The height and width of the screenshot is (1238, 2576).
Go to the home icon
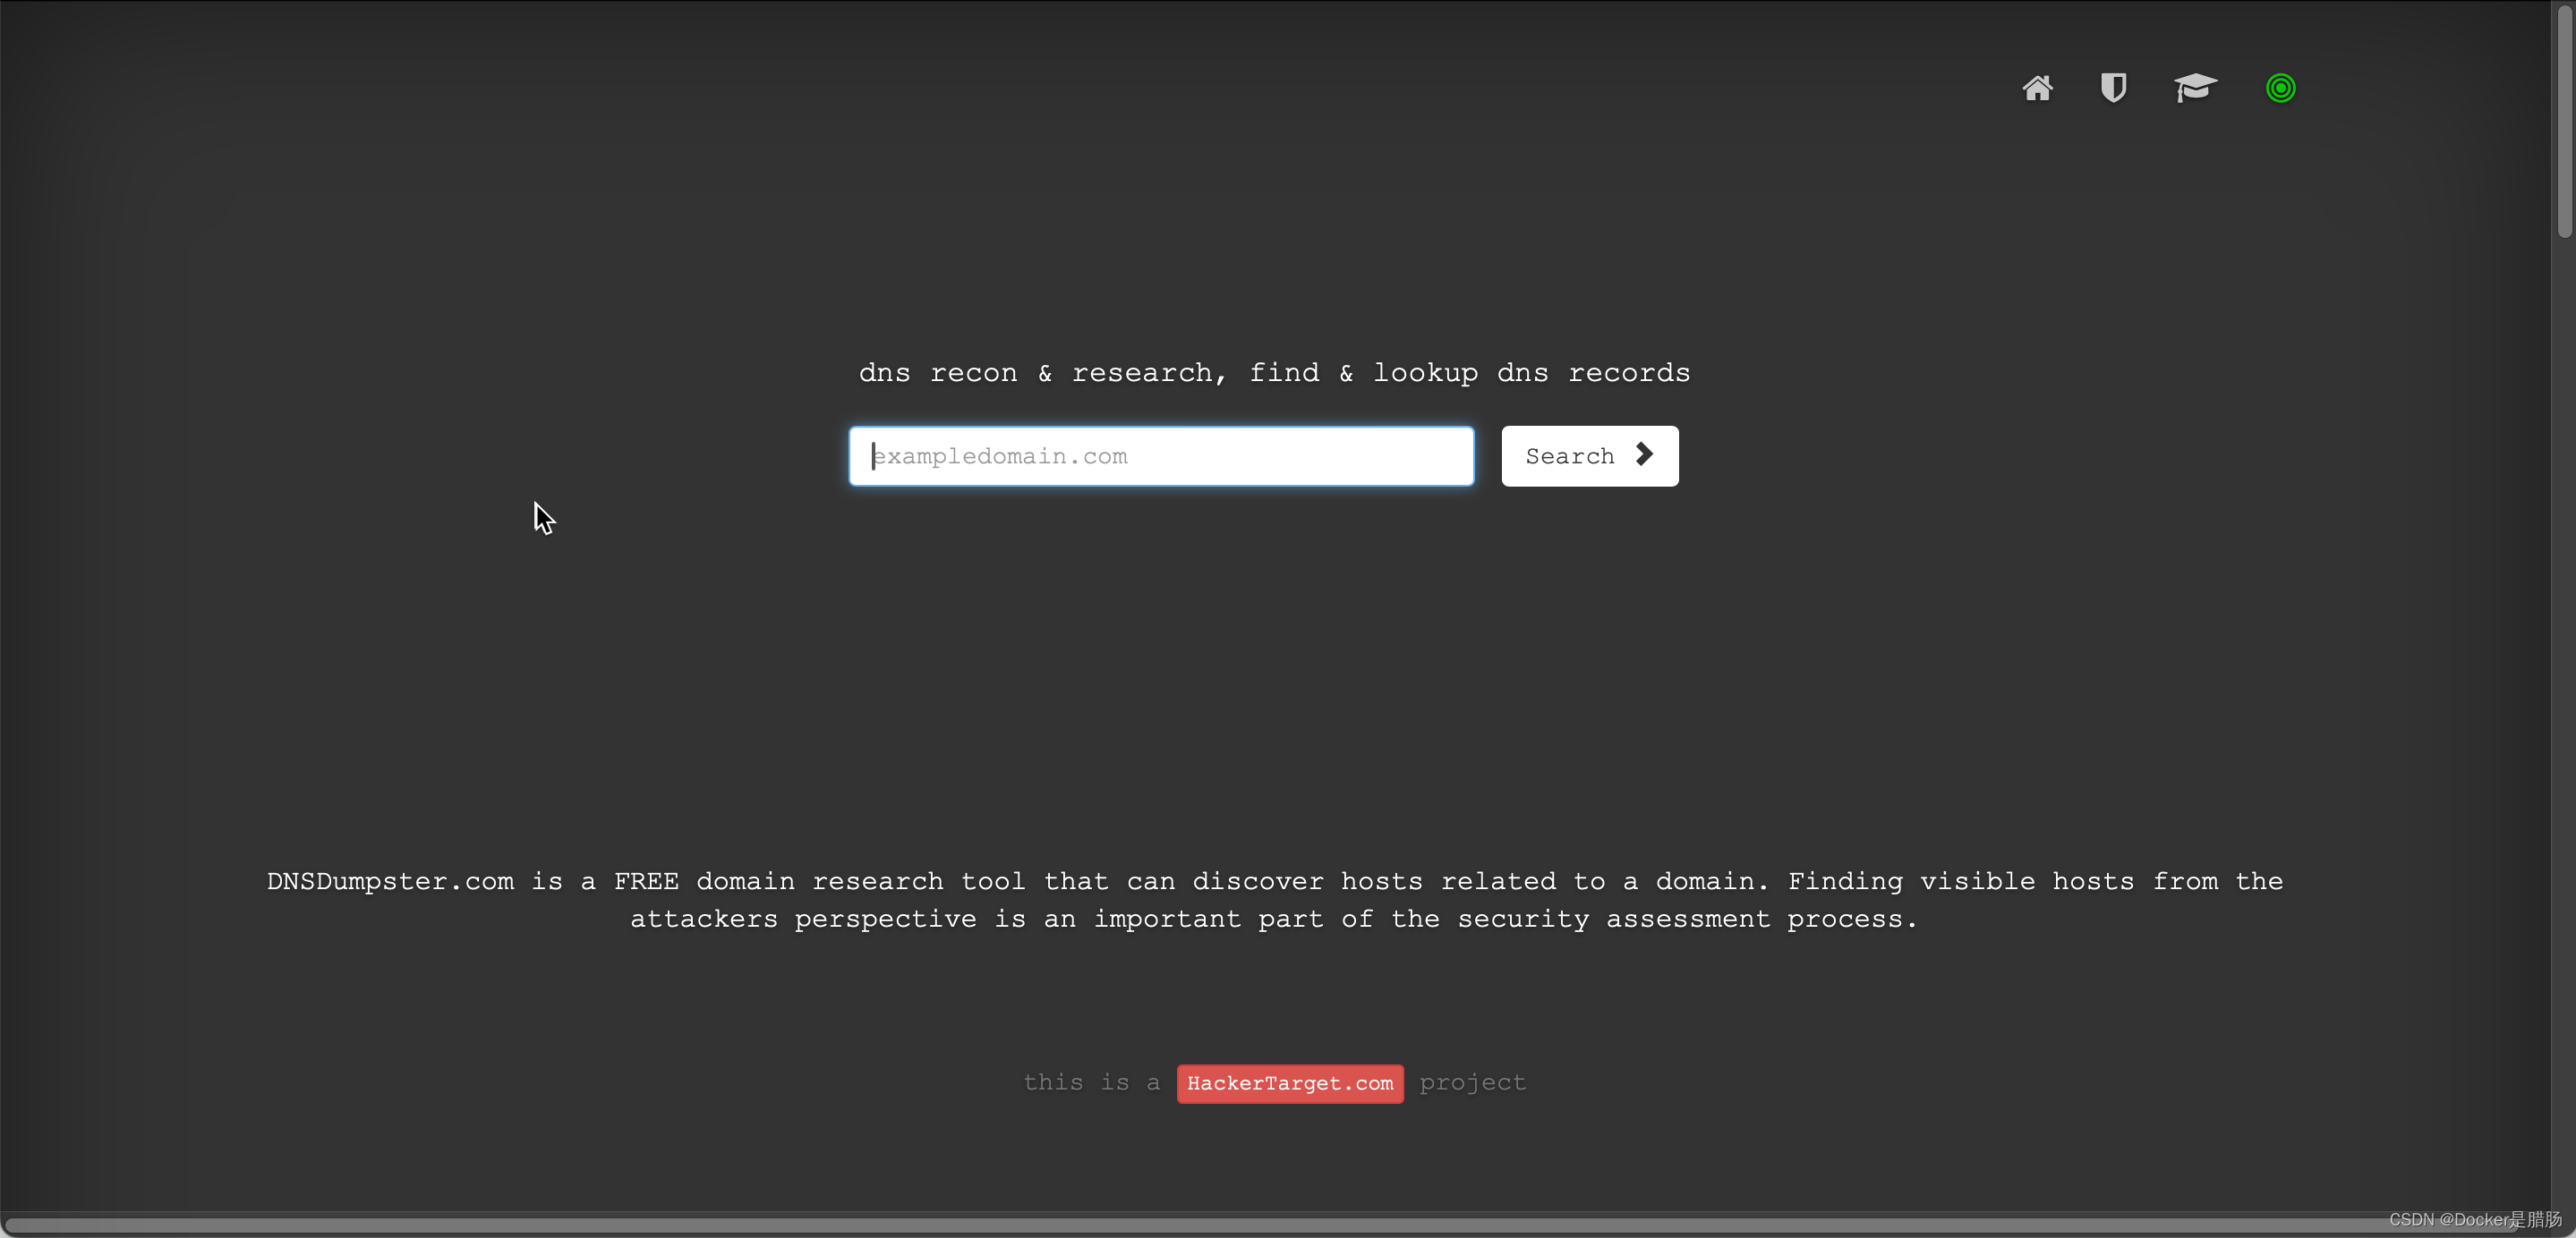(x=2037, y=88)
